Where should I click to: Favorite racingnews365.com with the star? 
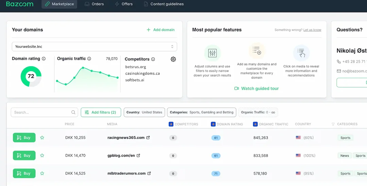tap(42, 138)
